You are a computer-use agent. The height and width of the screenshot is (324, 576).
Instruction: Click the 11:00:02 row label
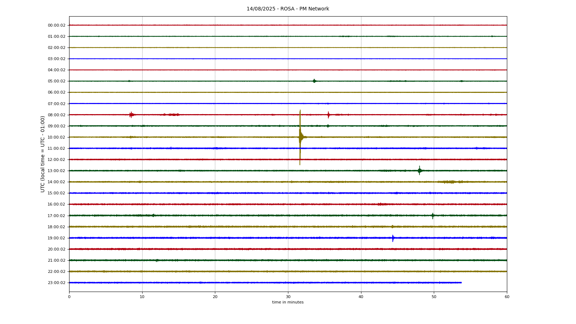coord(57,148)
